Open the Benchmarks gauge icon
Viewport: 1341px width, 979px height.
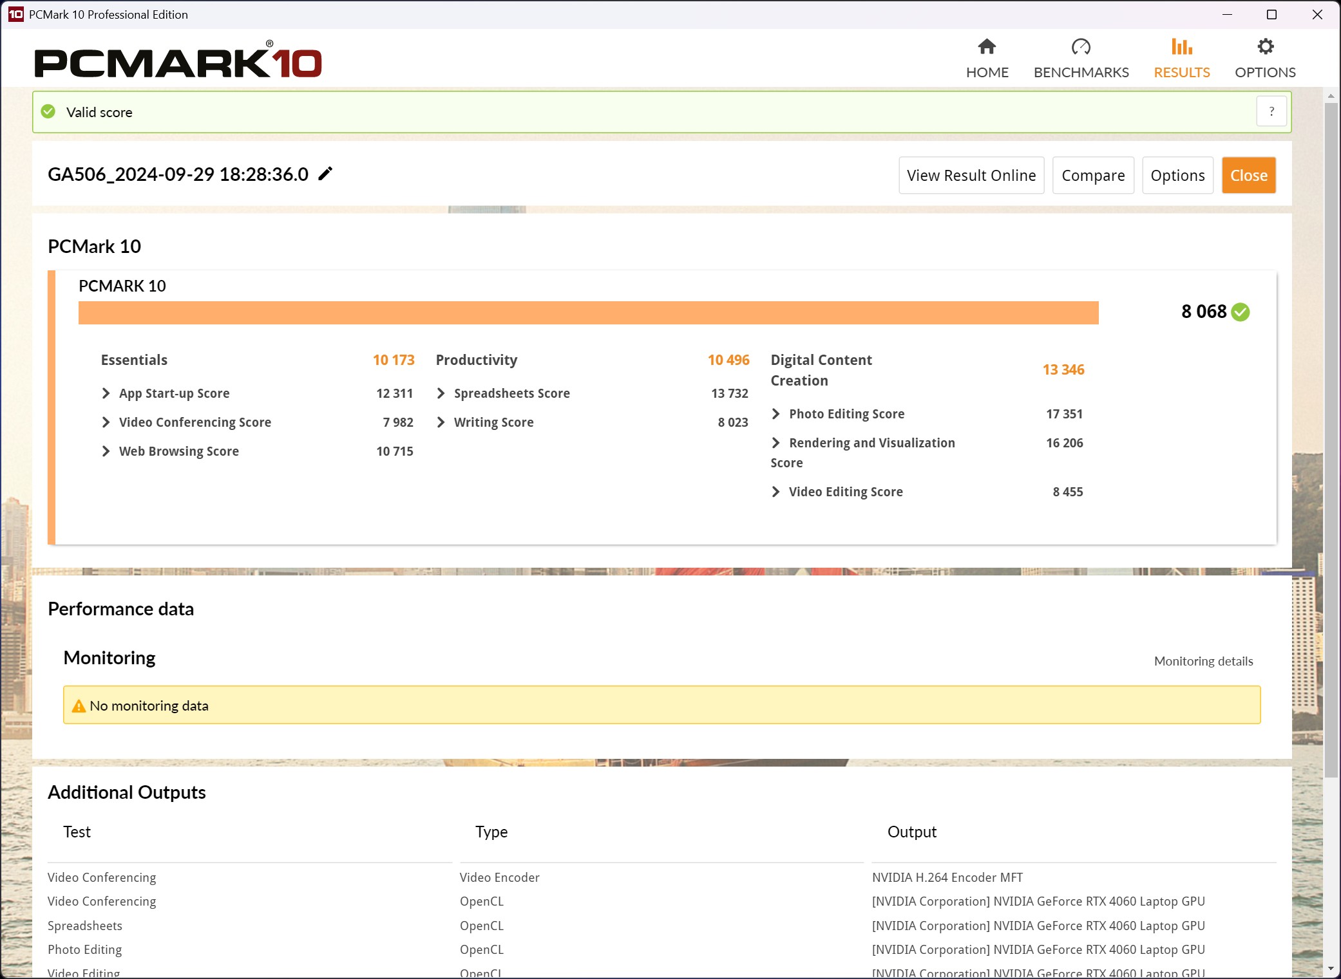click(1081, 47)
